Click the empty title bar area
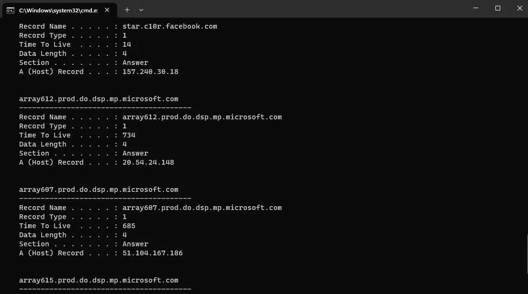 [303, 9]
